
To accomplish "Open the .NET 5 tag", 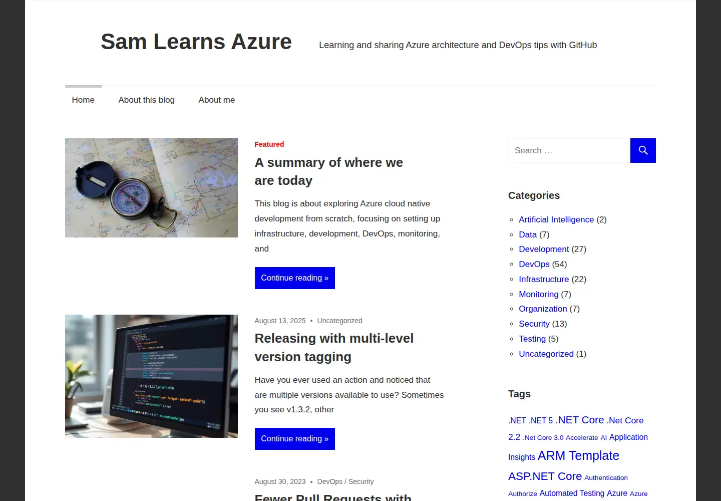I will pyautogui.click(x=541, y=421).
